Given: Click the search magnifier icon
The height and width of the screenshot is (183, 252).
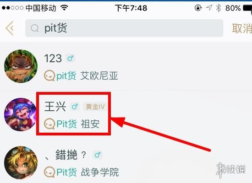Looking at the screenshot, I should (x=34, y=28).
